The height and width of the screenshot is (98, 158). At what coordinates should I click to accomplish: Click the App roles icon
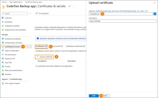[x=3, y=62]
